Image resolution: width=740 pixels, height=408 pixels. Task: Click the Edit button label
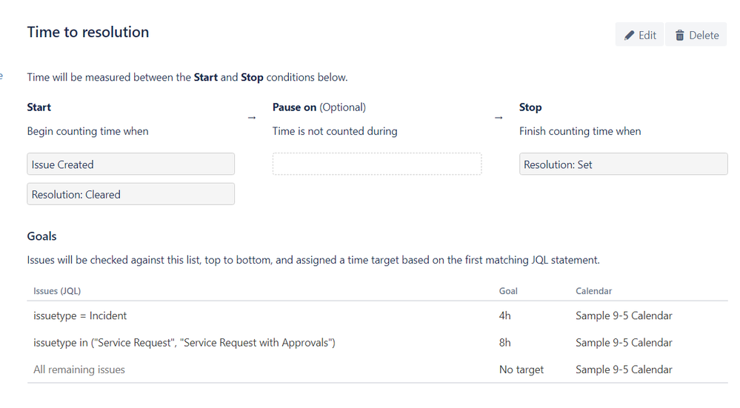point(647,36)
